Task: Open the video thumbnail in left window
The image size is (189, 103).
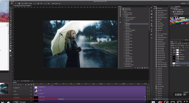Action: [x=4, y=88]
